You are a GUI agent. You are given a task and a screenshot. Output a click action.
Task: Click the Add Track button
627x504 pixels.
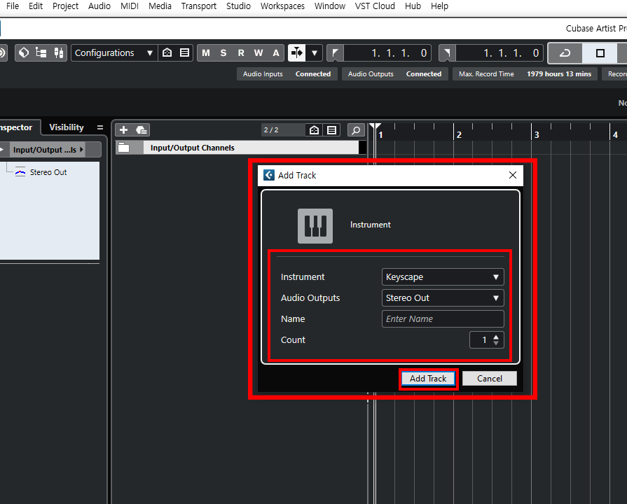click(x=428, y=379)
